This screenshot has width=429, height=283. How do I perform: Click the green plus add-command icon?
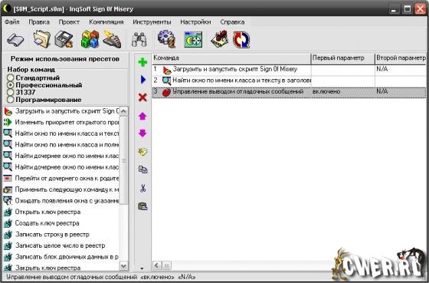pos(142,62)
